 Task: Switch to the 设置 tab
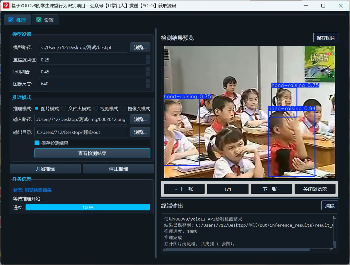45,20
